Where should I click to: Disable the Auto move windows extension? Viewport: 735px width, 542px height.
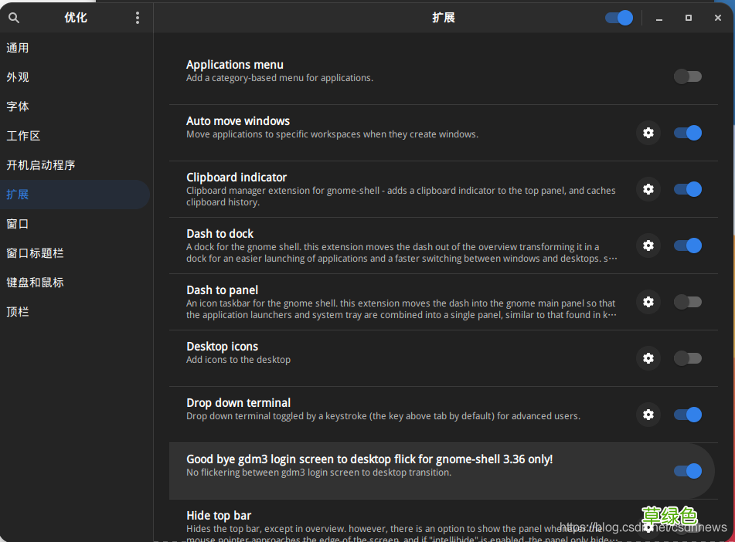coord(687,133)
